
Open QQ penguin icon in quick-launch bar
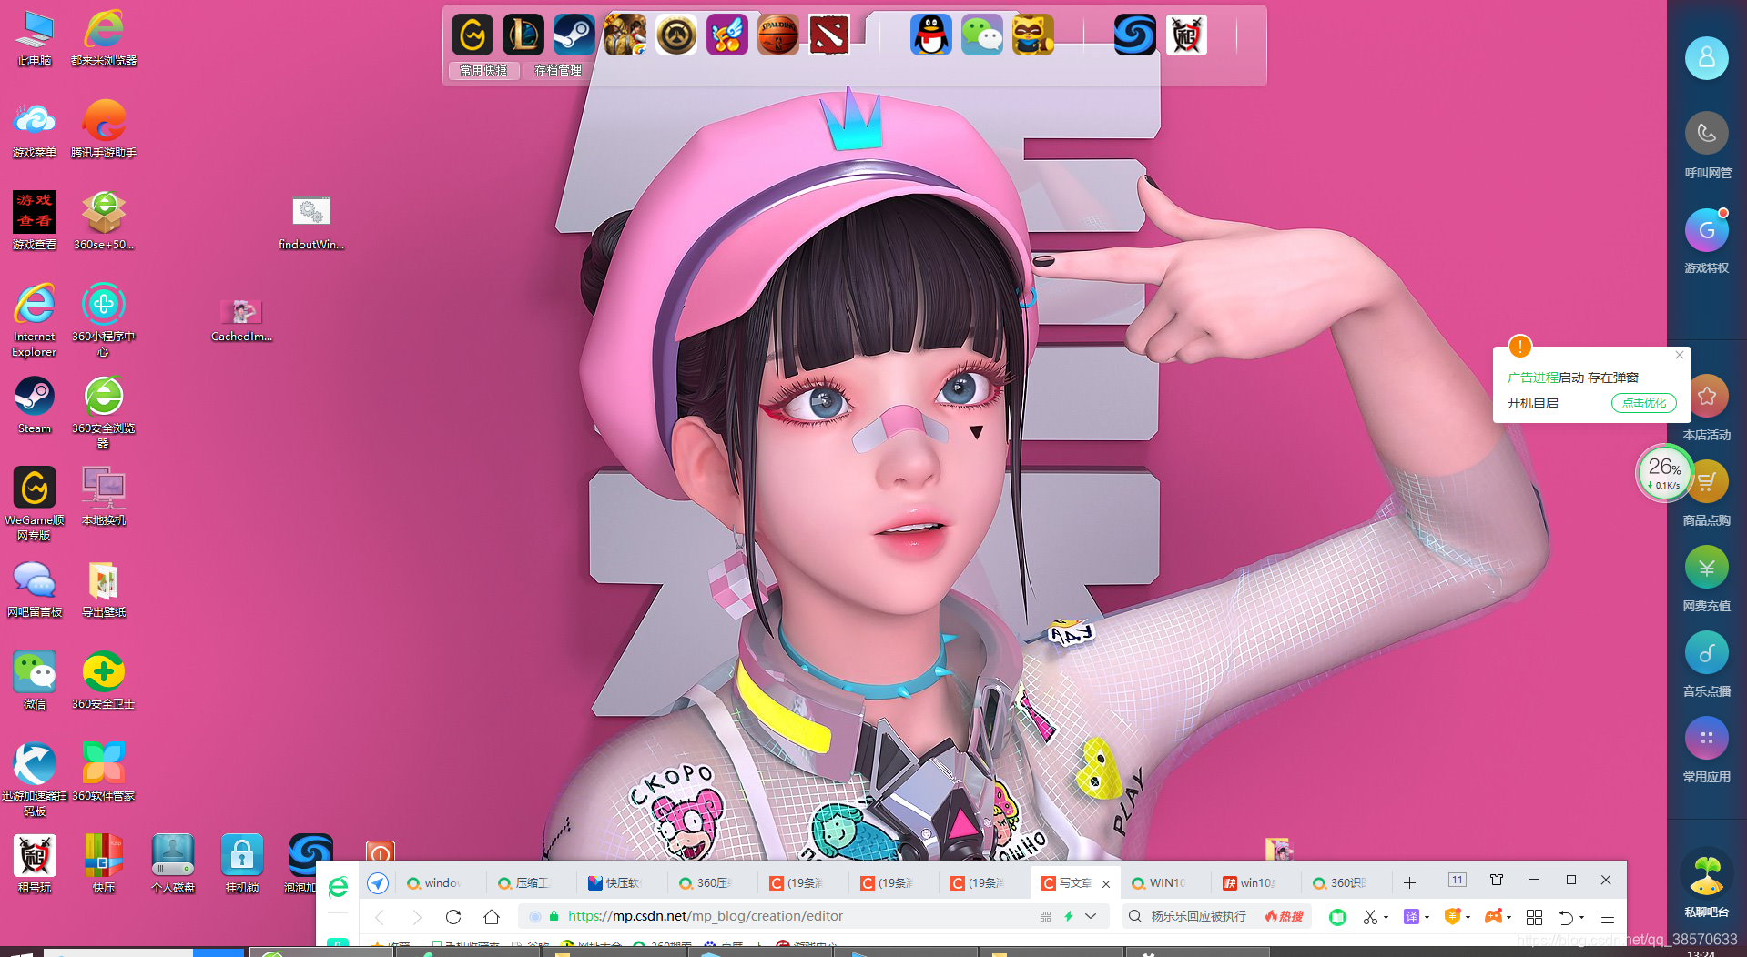pyautogui.click(x=930, y=35)
